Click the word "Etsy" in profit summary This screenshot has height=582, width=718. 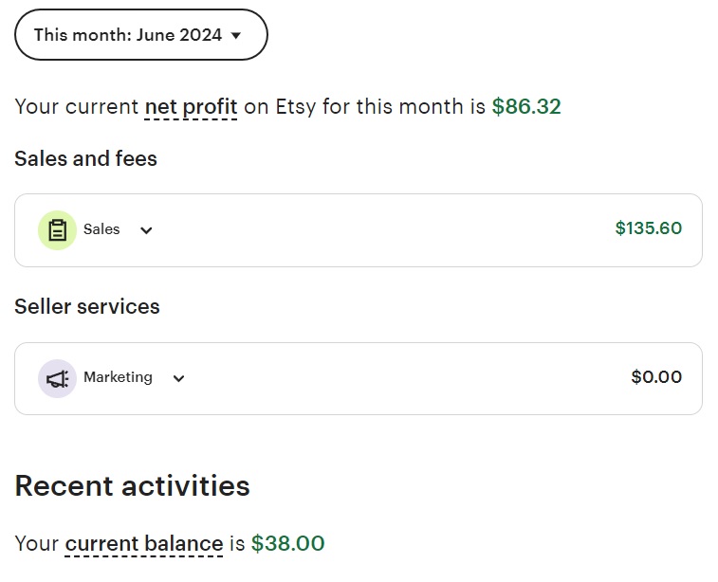296,107
